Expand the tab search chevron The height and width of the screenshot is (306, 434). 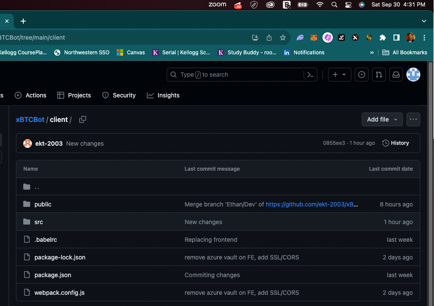point(424,21)
